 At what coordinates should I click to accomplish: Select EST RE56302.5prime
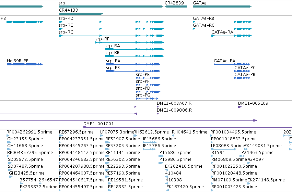pyautogui.click(x=107, y=163)
